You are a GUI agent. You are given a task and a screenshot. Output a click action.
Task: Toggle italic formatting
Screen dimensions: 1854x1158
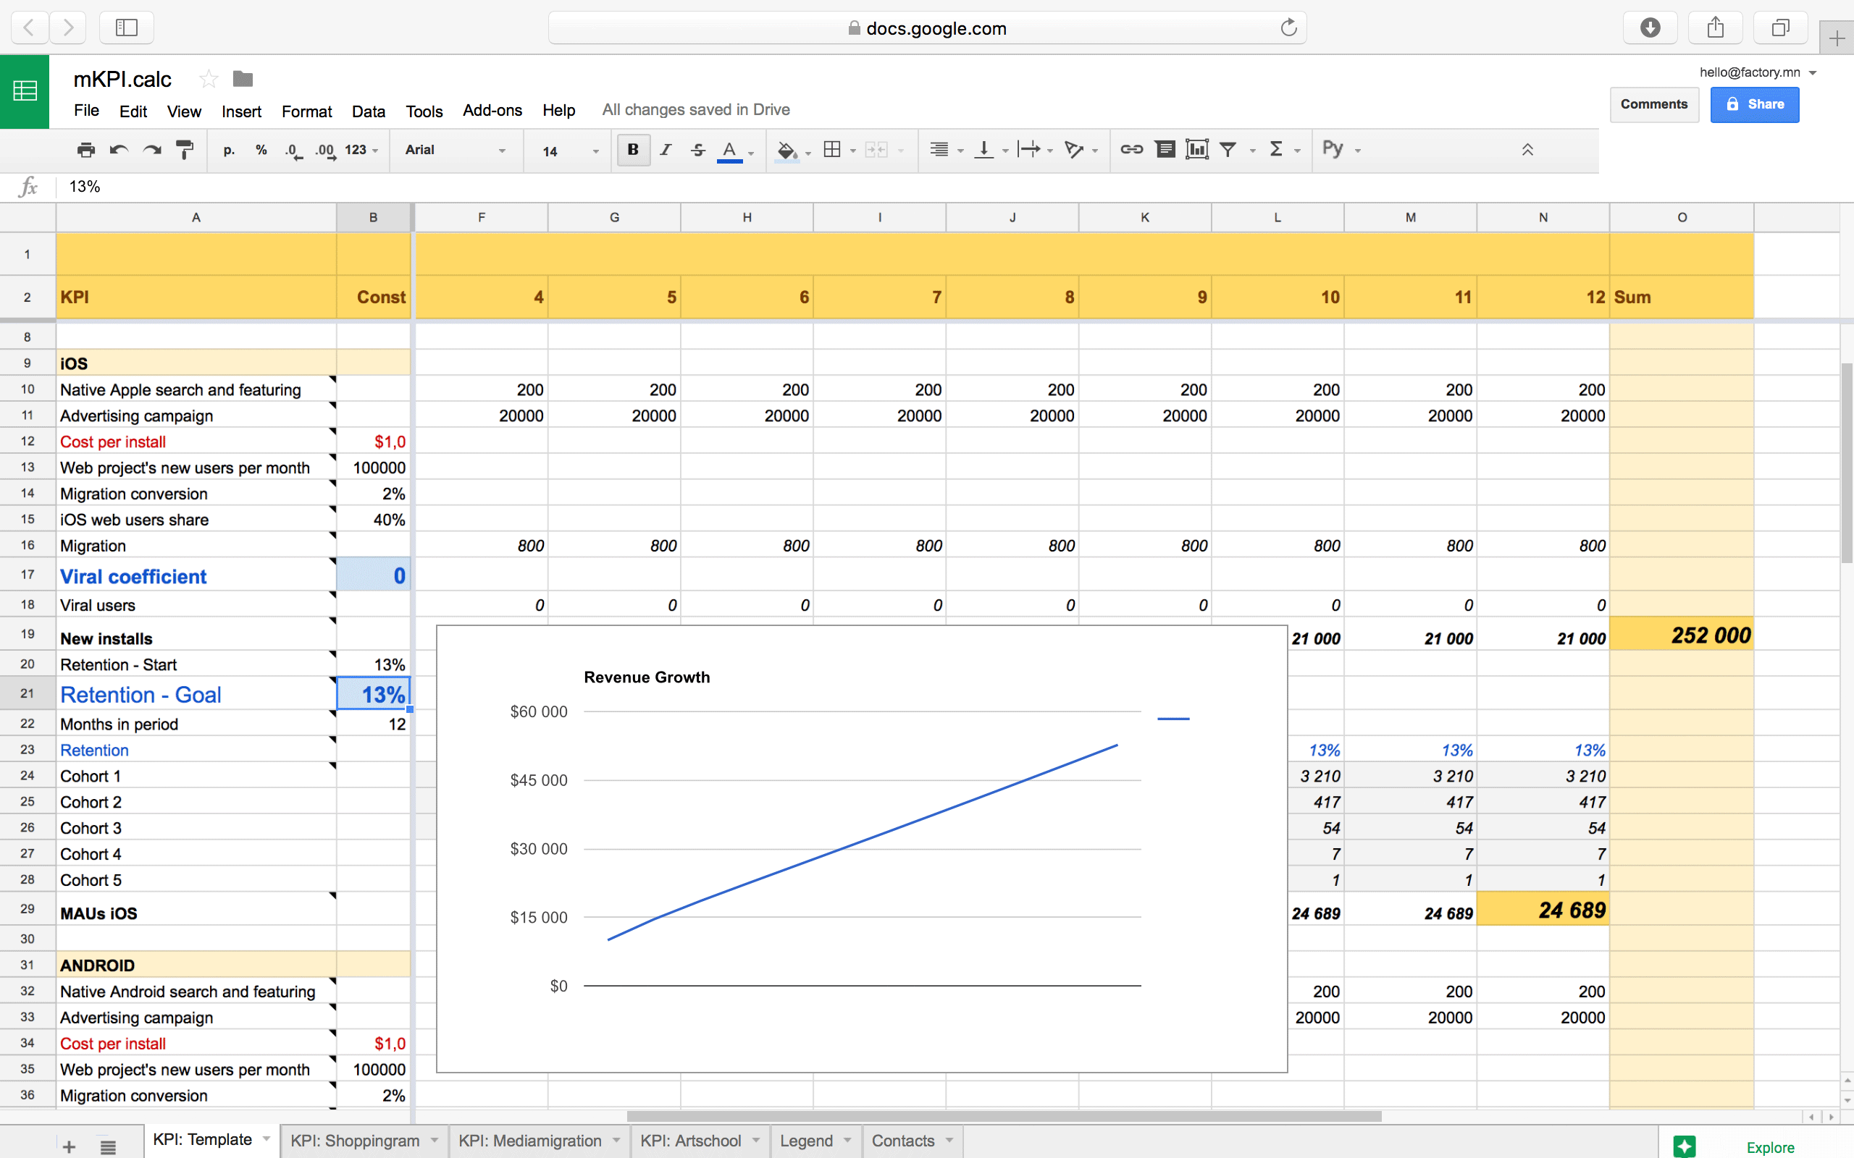665,150
